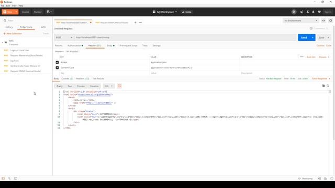The height and width of the screenshot is (188, 335).
Task: Open the POST method dropdown
Action: [x=64, y=38]
